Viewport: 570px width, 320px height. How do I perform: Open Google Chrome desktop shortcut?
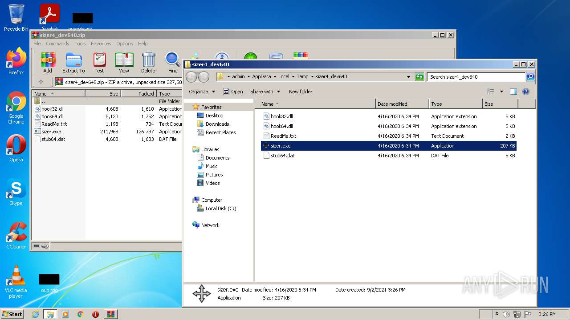(x=16, y=108)
